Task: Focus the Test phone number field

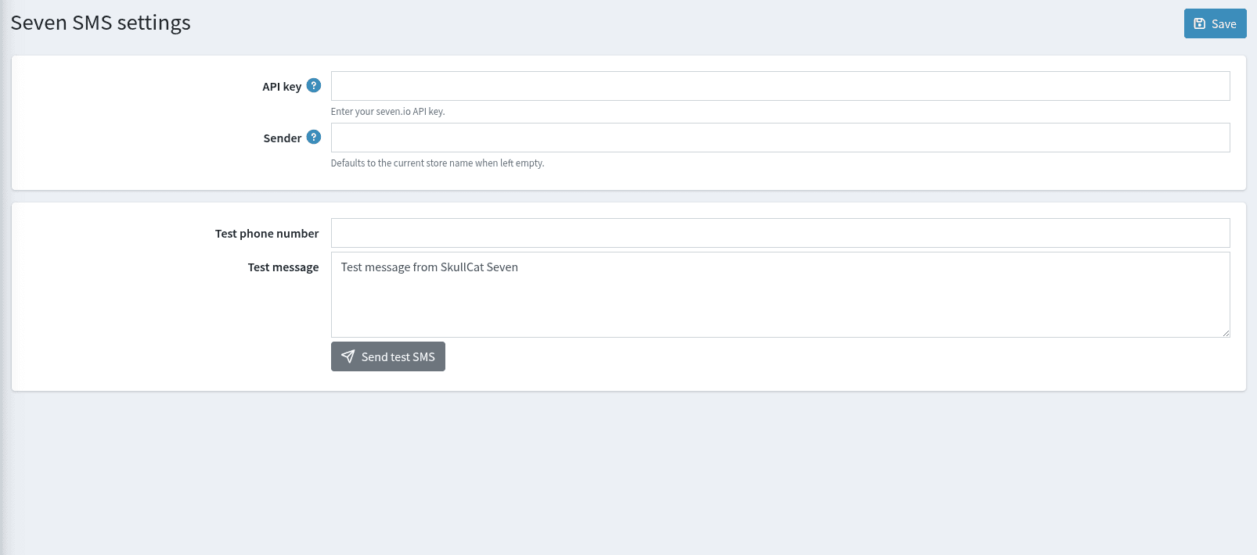Action: pos(780,233)
